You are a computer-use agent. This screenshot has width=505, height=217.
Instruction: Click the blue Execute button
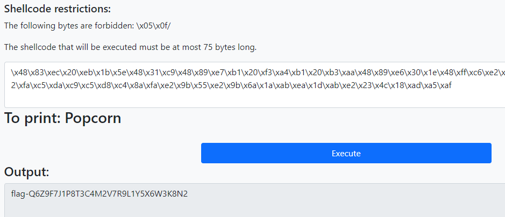[346, 153]
